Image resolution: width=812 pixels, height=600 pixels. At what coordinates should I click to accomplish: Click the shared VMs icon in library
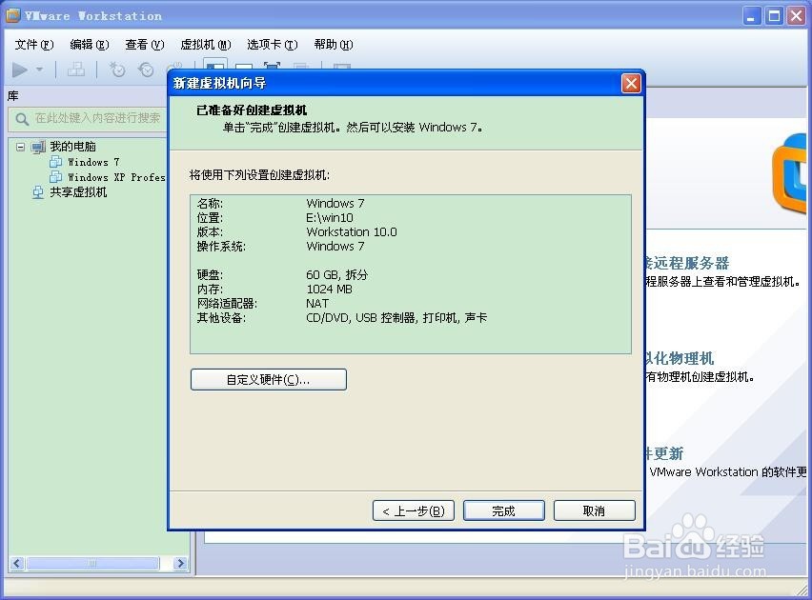(38, 192)
